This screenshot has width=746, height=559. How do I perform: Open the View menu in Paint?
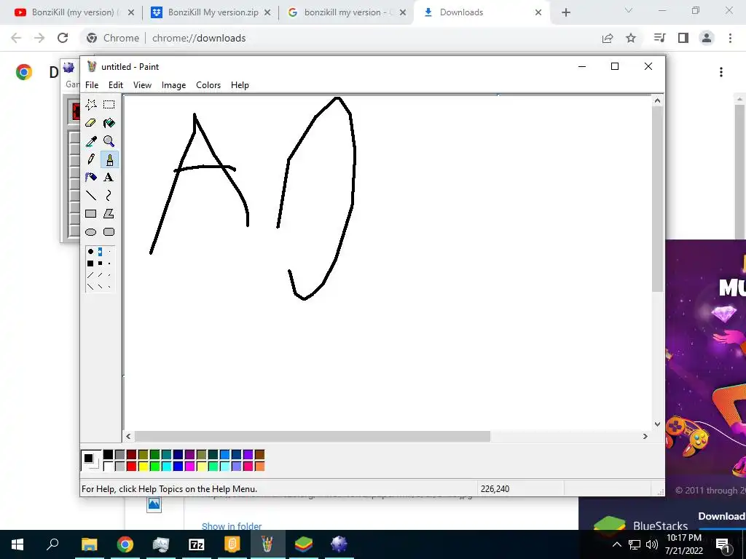(142, 85)
